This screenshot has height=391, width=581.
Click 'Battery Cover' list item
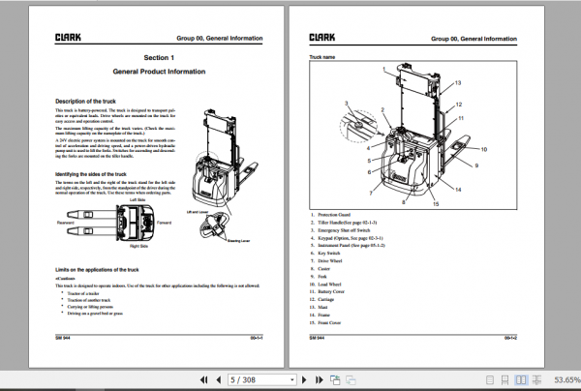tap(331, 291)
